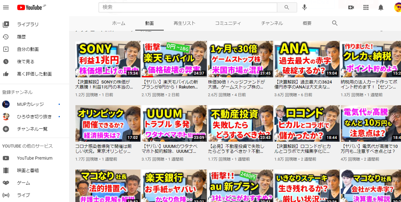401x202 pixels.
Task: Click the 納税用の法人カード作って title
Action: (369, 84)
